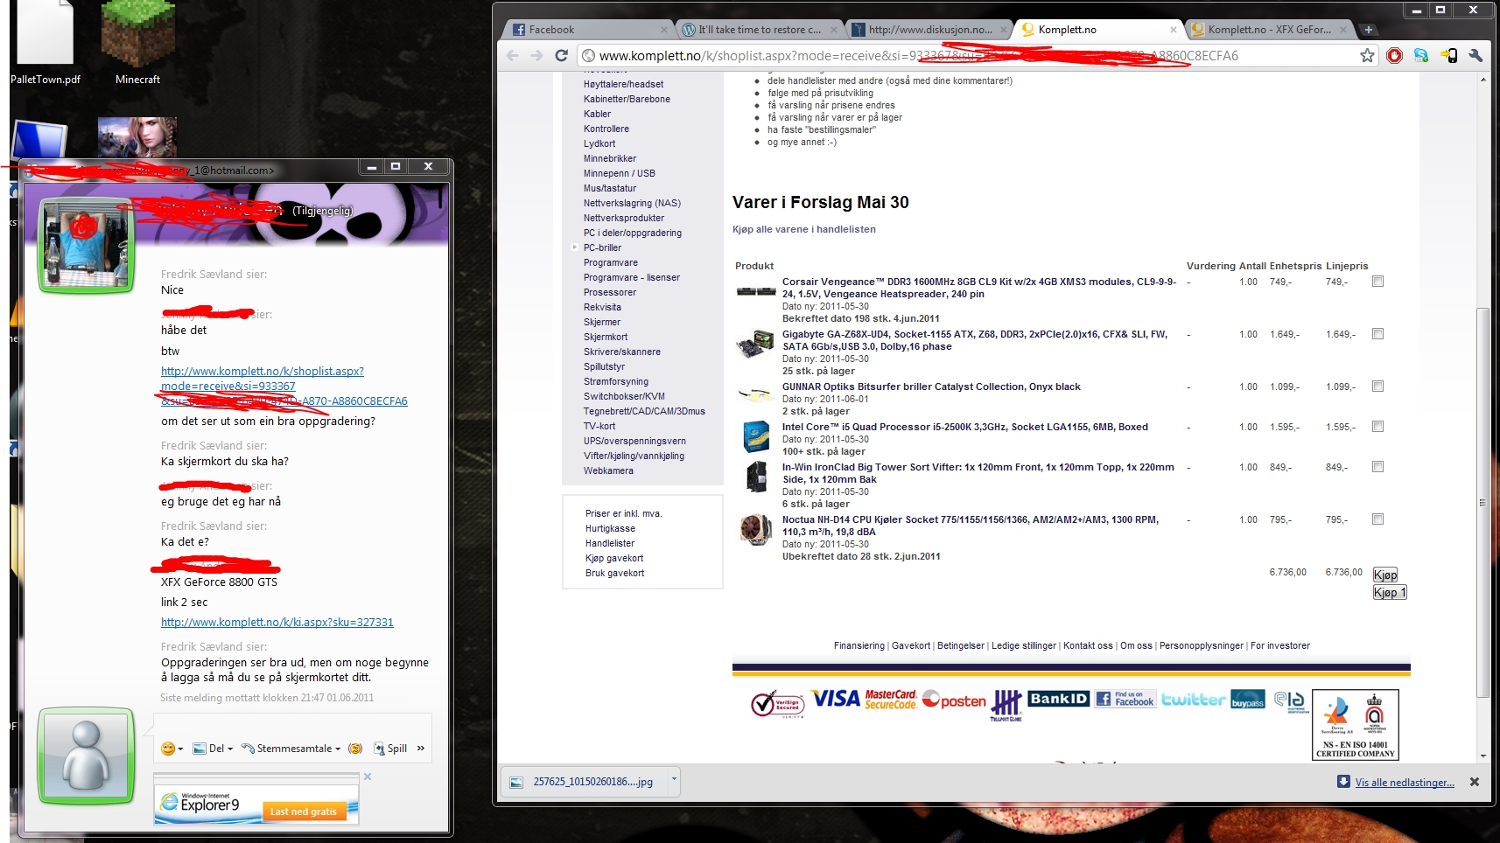Open the Spill games button
This screenshot has width=1500, height=843.
coord(390,749)
